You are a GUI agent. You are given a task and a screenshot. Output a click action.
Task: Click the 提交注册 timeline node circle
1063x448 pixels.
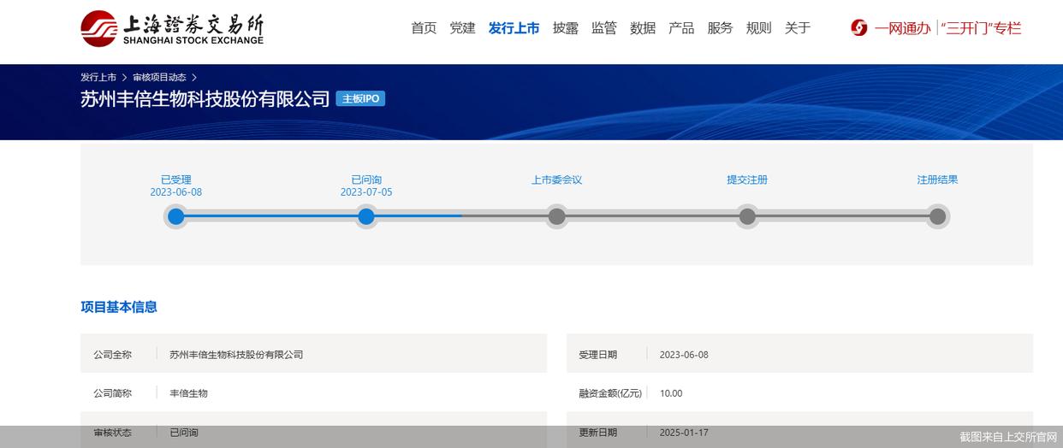(747, 216)
